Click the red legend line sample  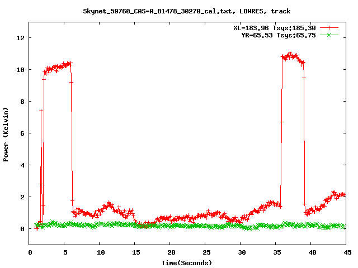[x=329, y=28]
